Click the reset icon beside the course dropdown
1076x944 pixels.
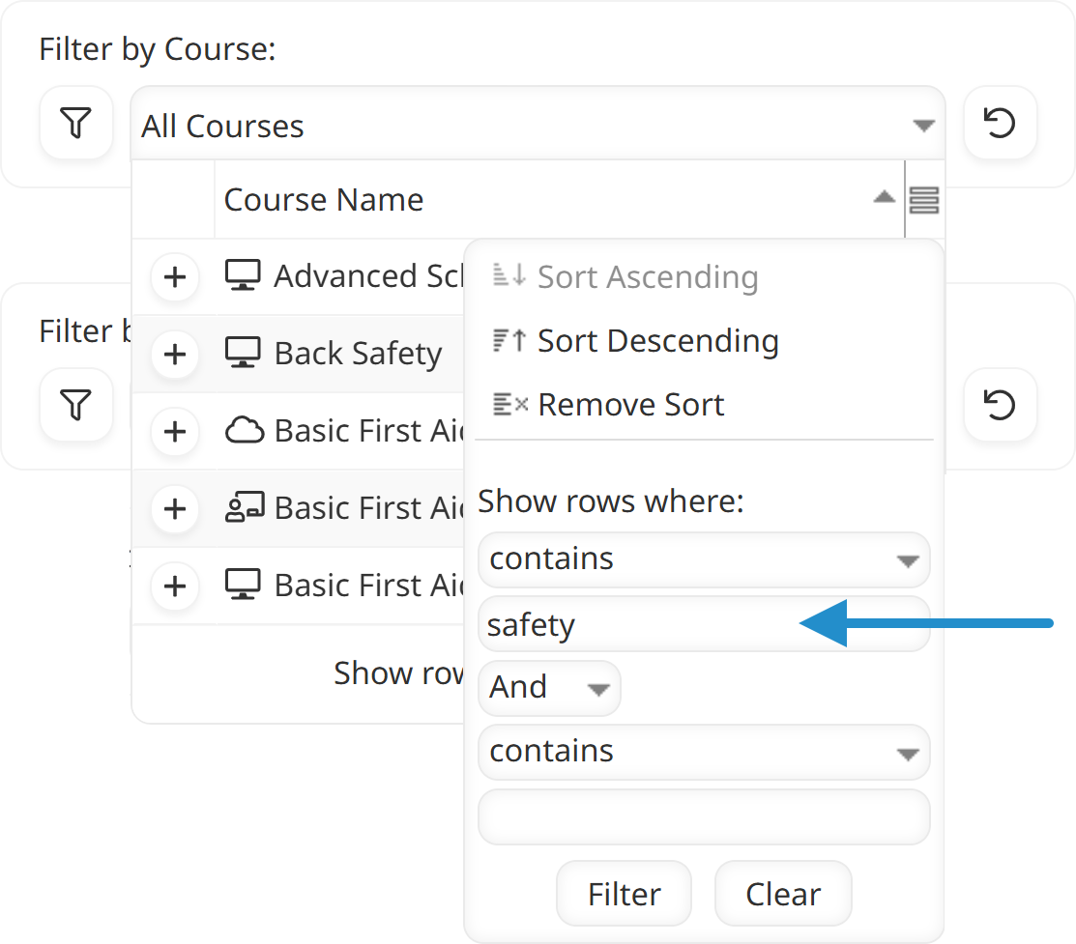pos(1000,123)
